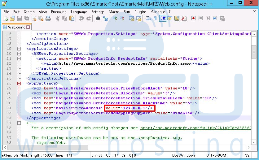Viewport: 259px width, 160px height.
Task: Click the horizontal scrollbar left arrow
Action: [x=5, y=147]
